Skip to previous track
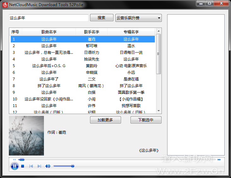Viewport: 231px width, 178px height. coord(31,166)
